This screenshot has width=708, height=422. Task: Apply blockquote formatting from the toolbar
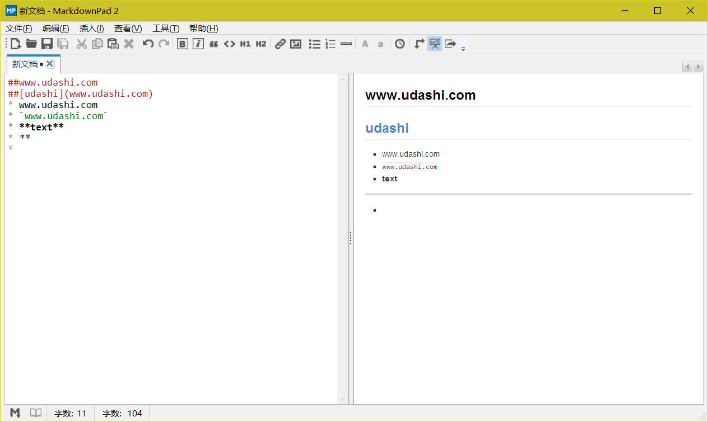(213, 44)
